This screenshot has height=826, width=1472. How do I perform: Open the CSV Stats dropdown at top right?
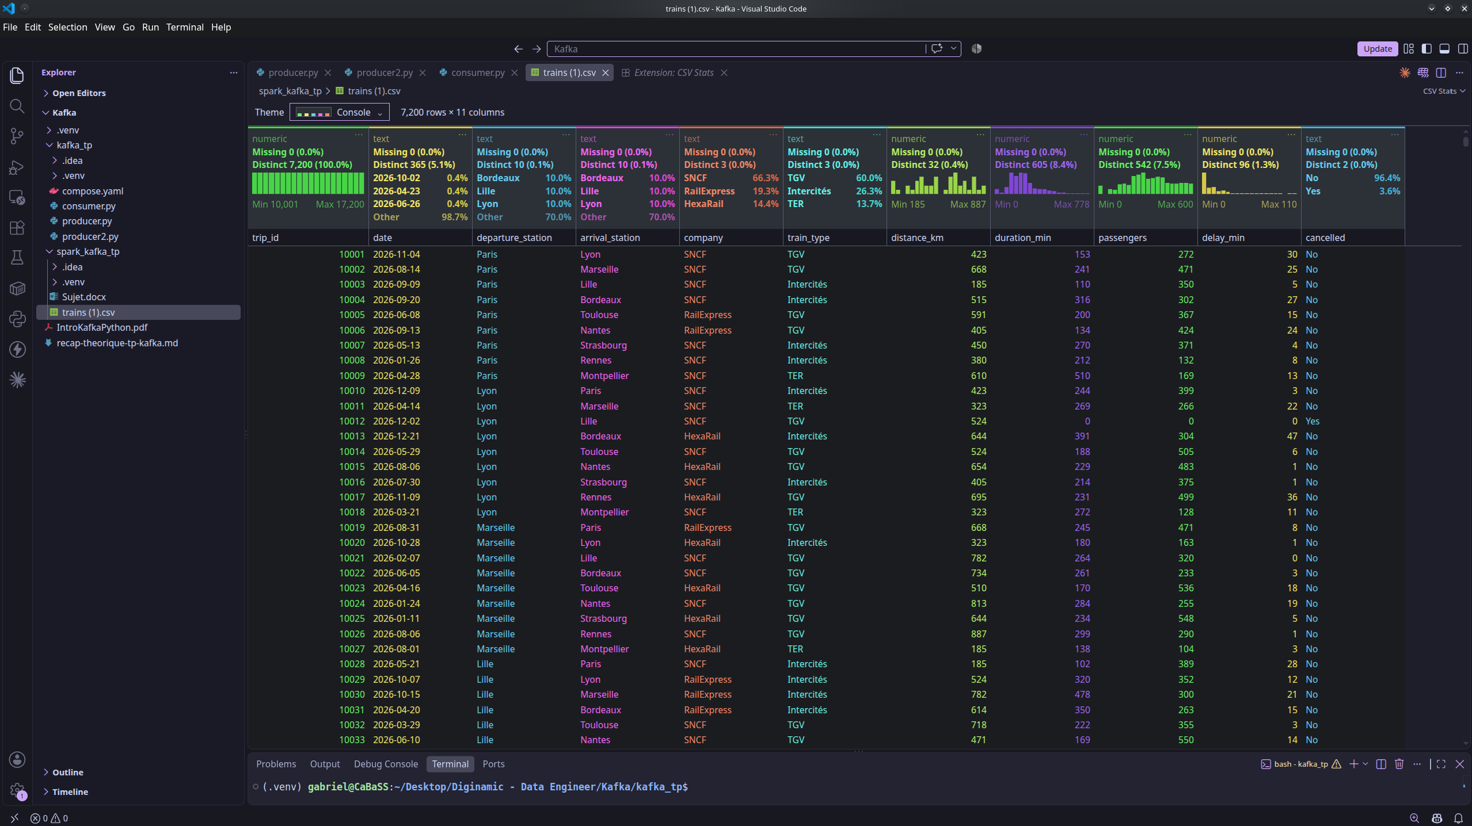click(x=1444, y=91)
